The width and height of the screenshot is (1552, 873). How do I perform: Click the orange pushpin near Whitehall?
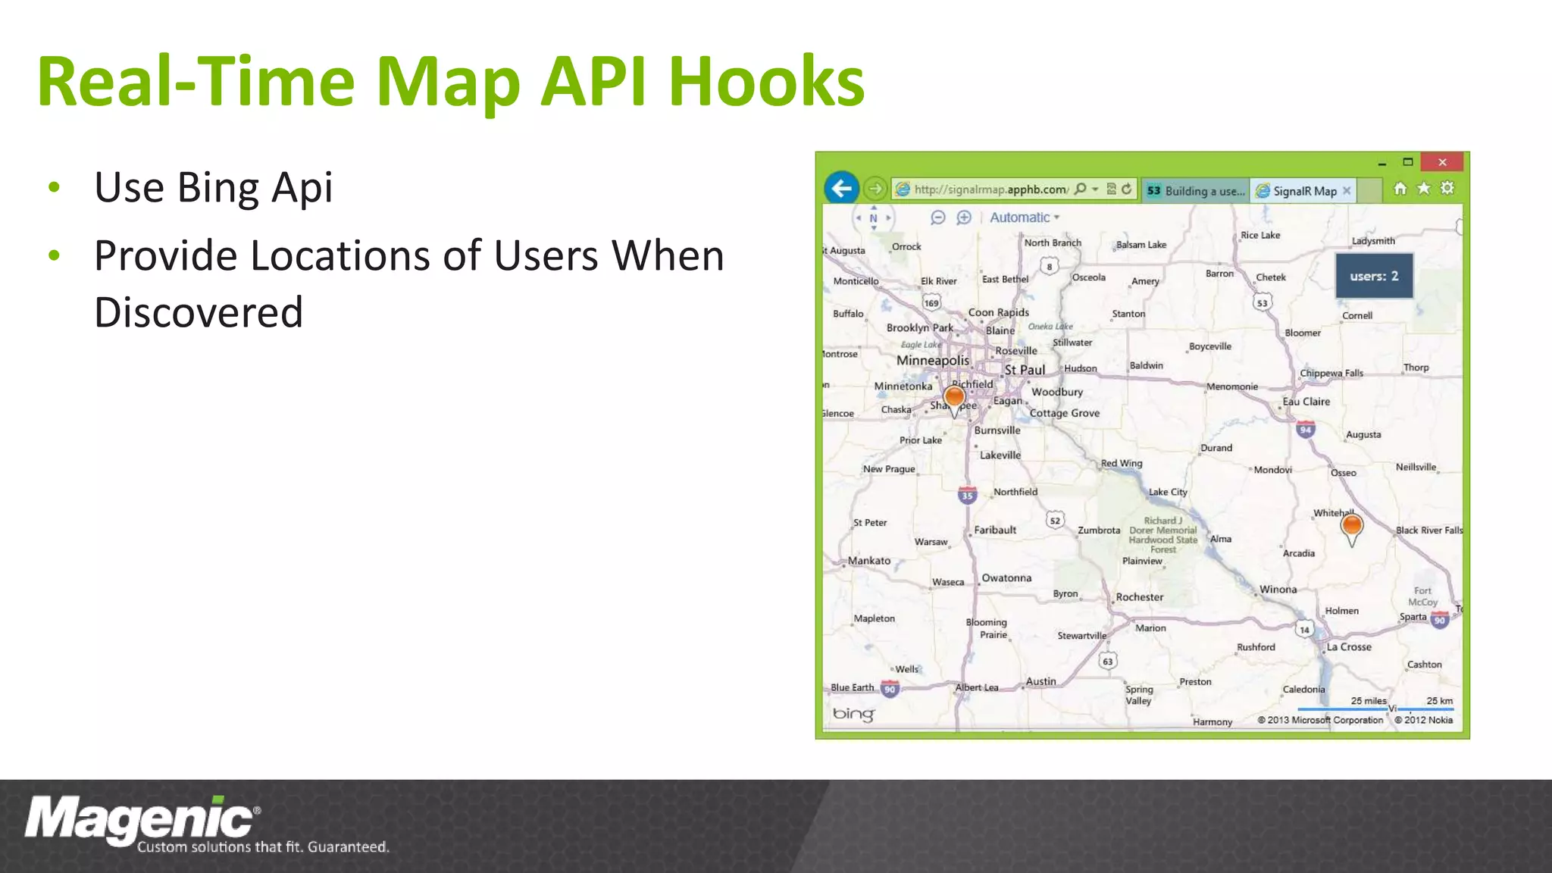tap(1352, 529)
